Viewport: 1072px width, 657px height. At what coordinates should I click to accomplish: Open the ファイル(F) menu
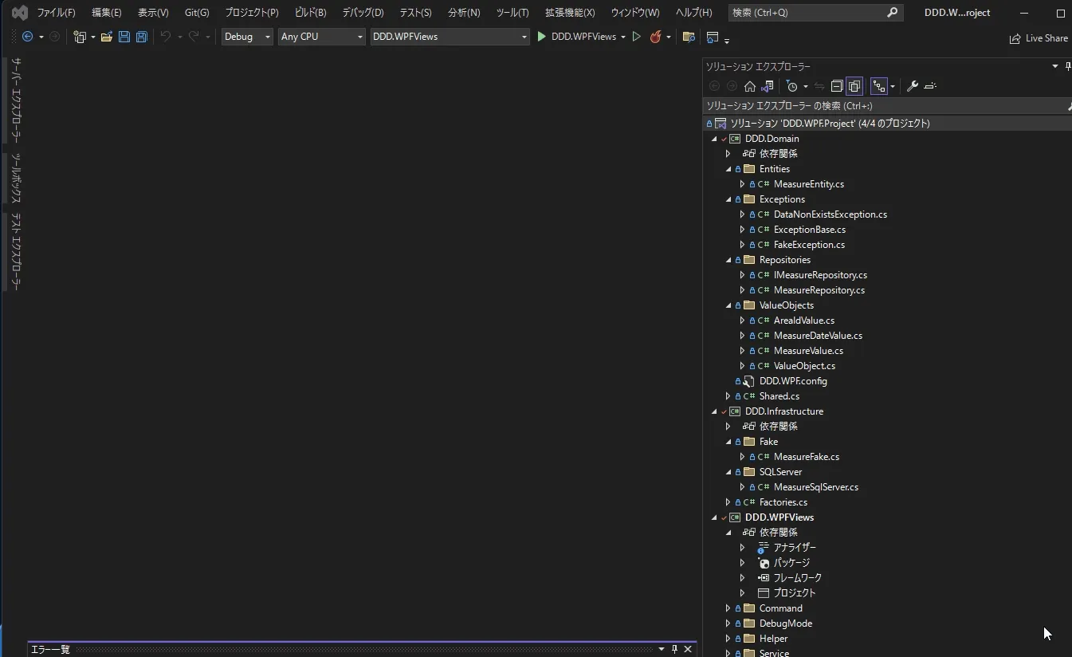pos(56,13)
